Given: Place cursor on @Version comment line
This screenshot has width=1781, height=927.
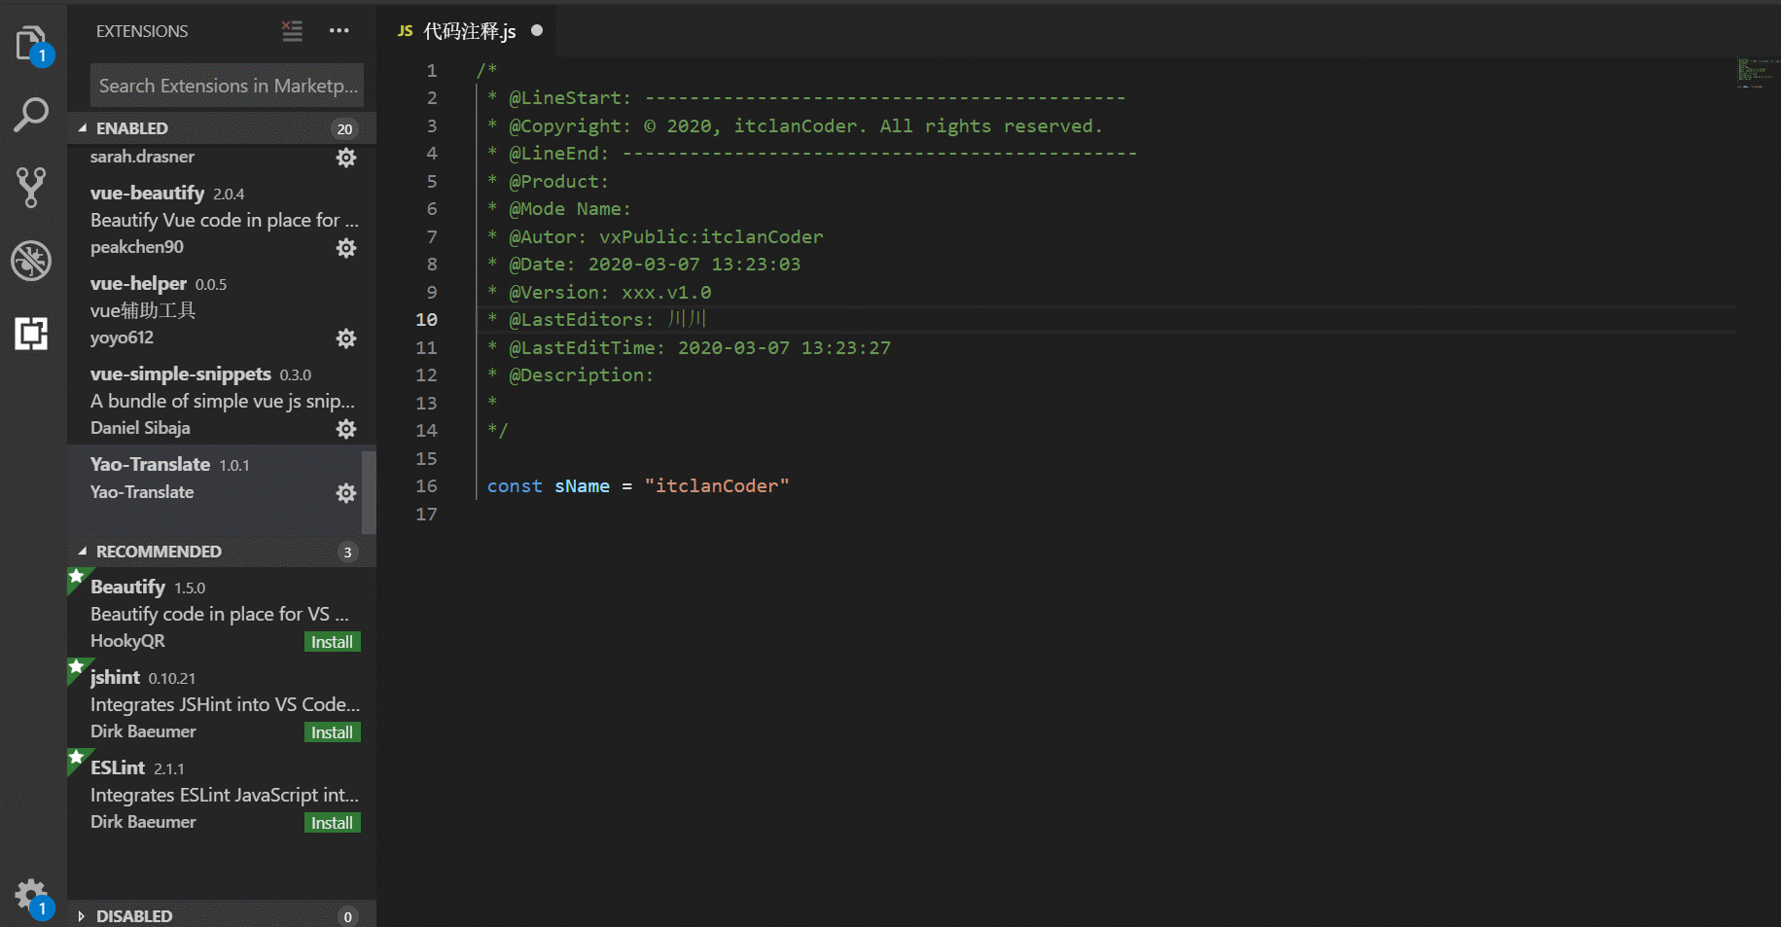Looking at the screenshot, I should point(599,293).
